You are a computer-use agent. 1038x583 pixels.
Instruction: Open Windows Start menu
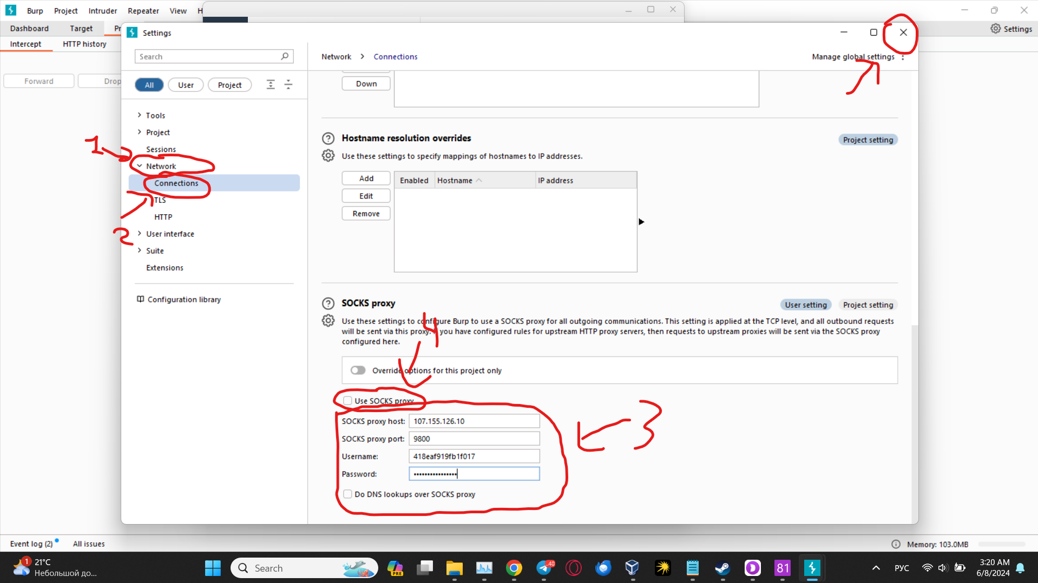pos(213,568)
